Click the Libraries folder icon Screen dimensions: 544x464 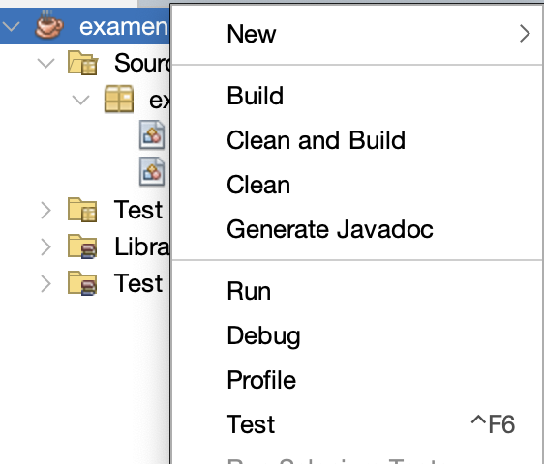pyautogui.click(x=82, y=246)
